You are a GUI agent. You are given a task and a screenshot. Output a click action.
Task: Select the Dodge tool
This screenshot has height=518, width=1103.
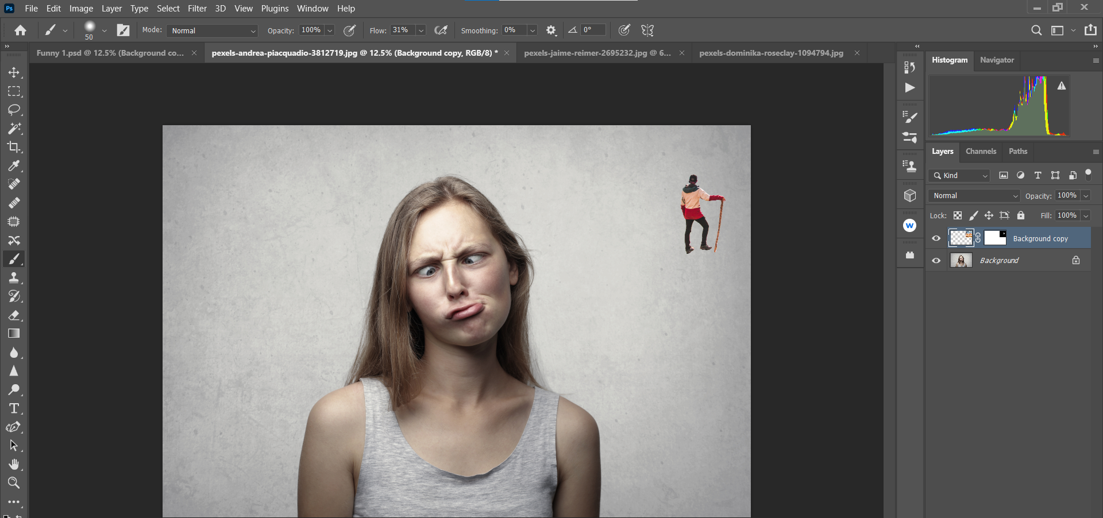tap(14, 389)
